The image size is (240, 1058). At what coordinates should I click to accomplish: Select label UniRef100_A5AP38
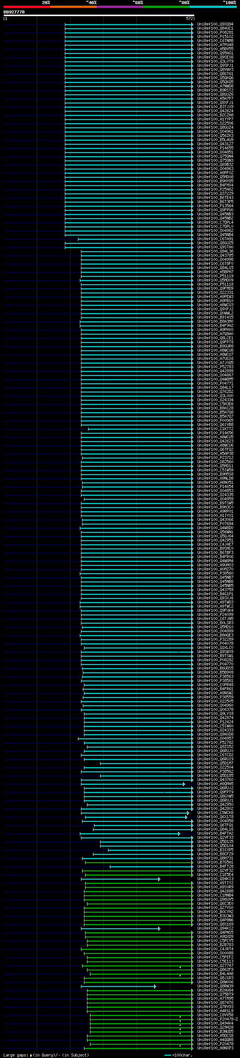click(215, 454)
